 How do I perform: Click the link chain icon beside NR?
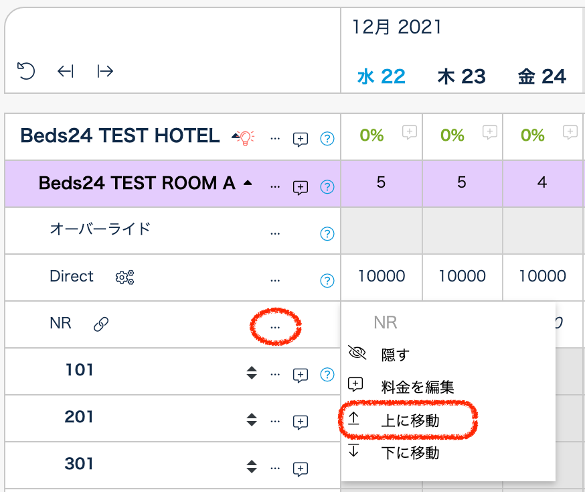[101, 324]
